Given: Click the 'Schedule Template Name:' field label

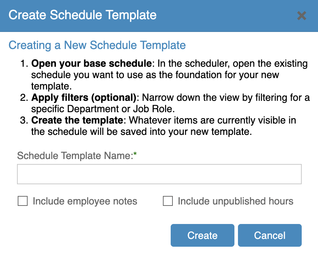Looking at the screenshot, I should [75, 155].
